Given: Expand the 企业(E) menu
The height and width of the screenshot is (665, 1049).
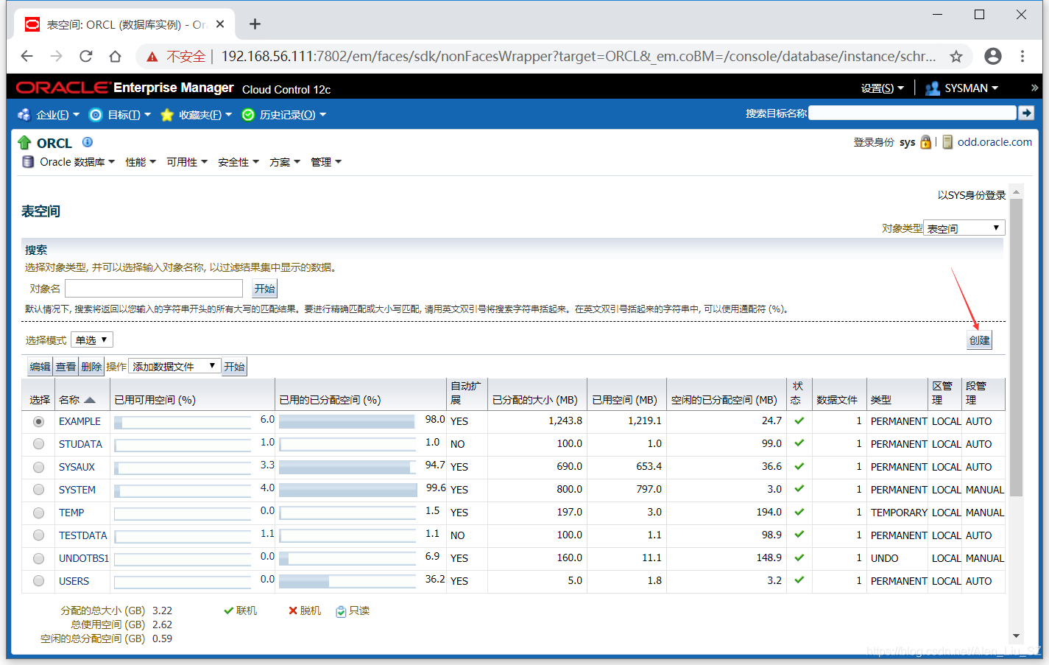Looking at the screenshot, I should [57, 115].
